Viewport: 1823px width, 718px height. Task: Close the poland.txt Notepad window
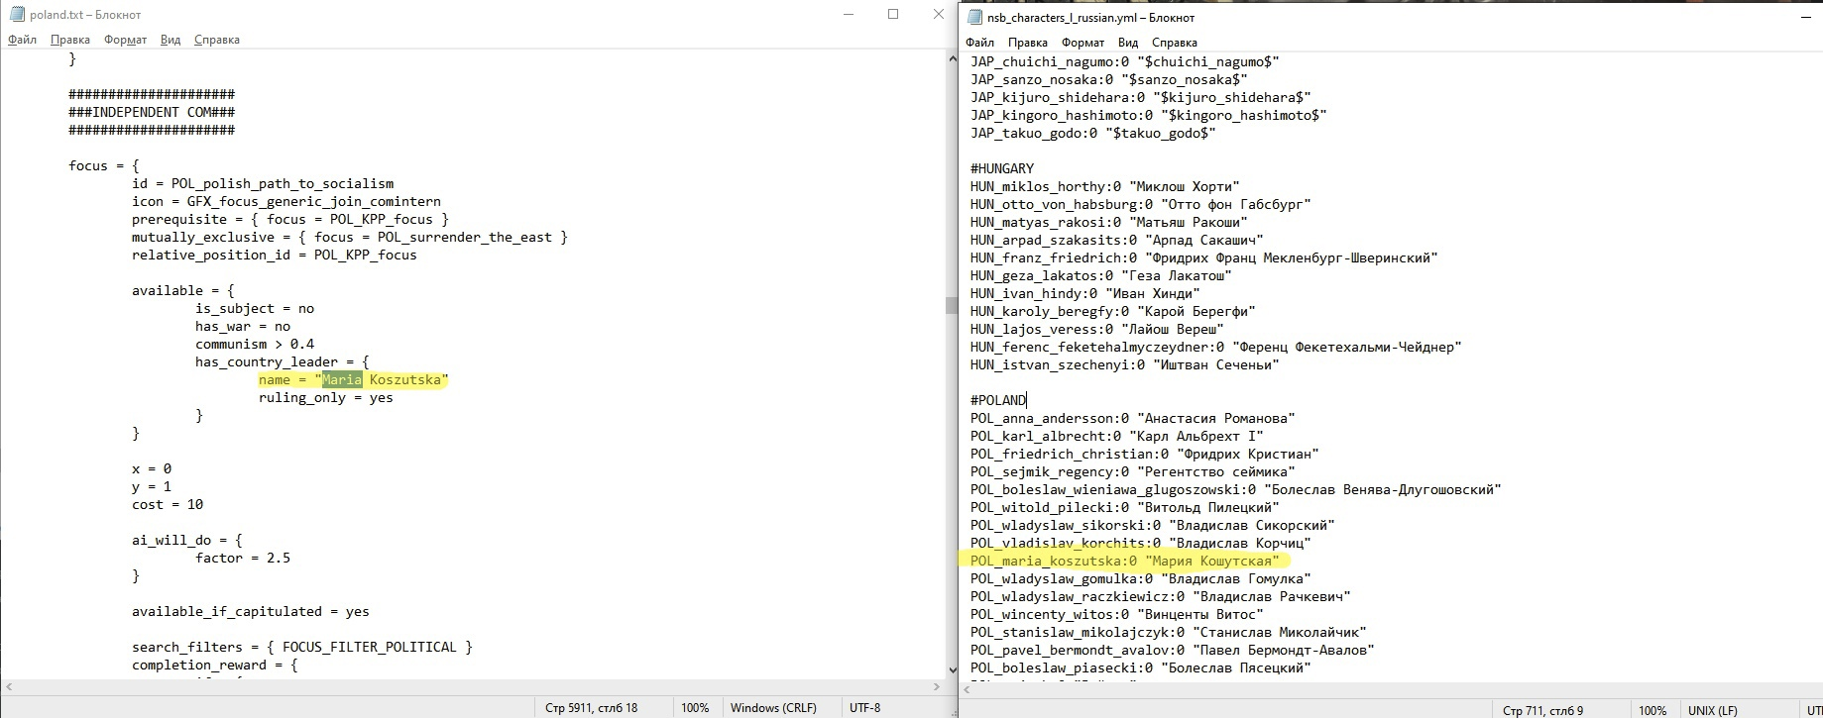(938, 14)
